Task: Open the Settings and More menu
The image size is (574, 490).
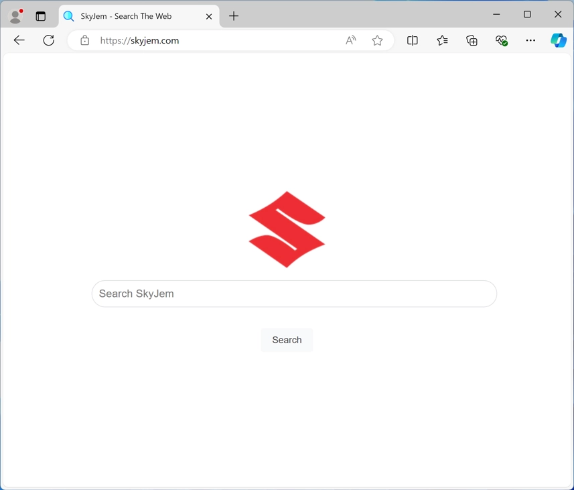Action: [530, 40]
